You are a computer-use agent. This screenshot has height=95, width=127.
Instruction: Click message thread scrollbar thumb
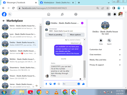tap(84, 69)
